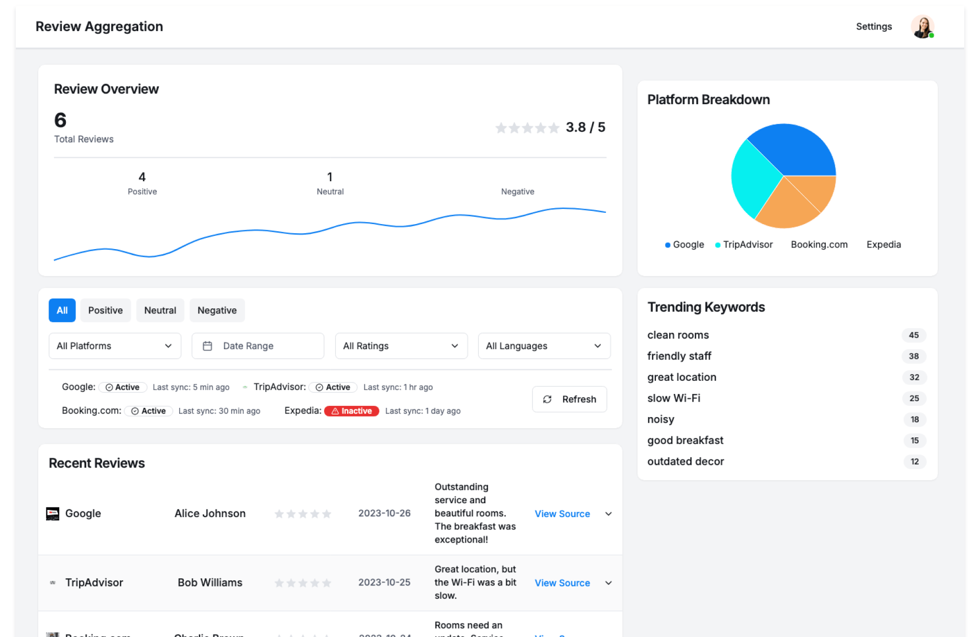
Task: Expand Alice Johnson's review row chevron
Action: [608, 514]
